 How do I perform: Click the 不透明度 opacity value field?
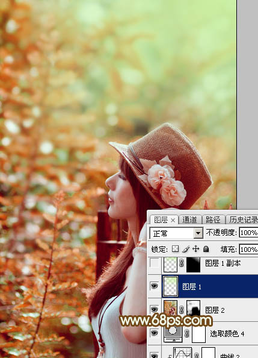pos(248,233)
